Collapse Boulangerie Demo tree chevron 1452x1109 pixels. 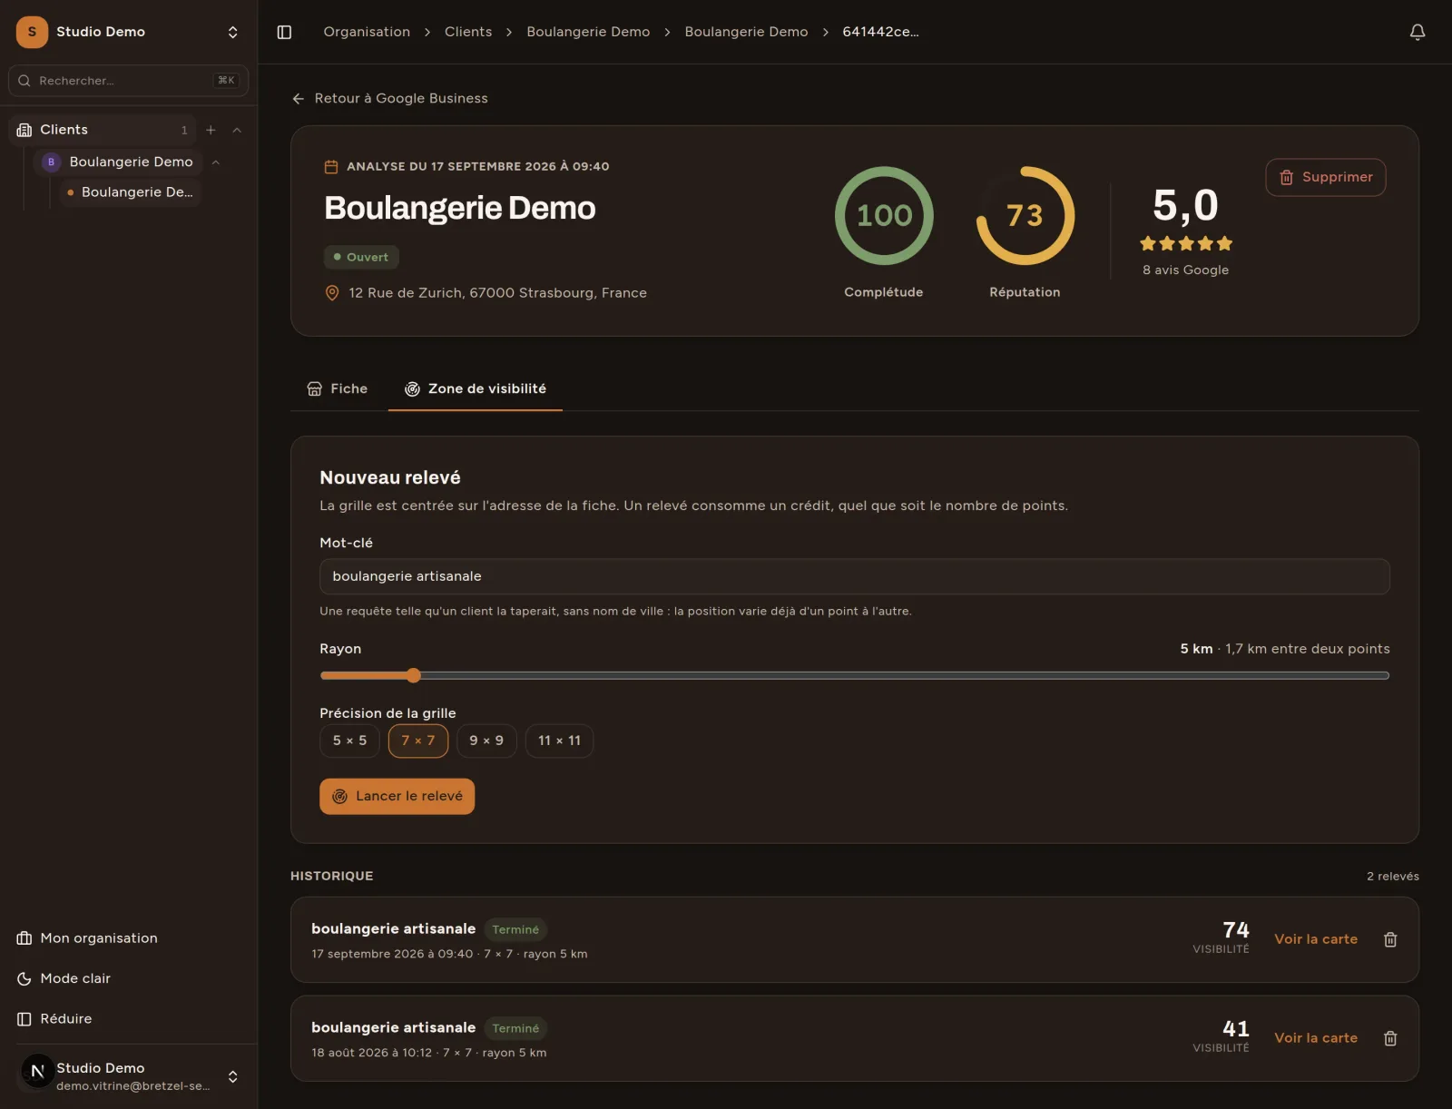216,162
